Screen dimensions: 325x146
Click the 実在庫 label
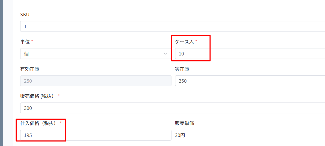click(x=182, y=69)
